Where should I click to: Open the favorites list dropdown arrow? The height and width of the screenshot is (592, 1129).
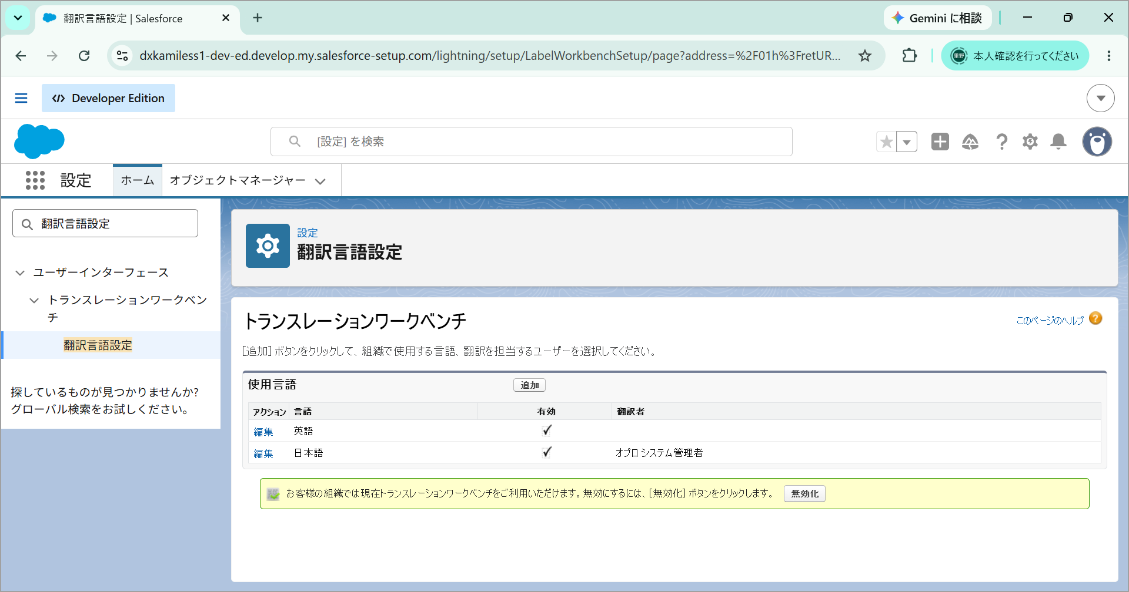[x=907, y=142]
